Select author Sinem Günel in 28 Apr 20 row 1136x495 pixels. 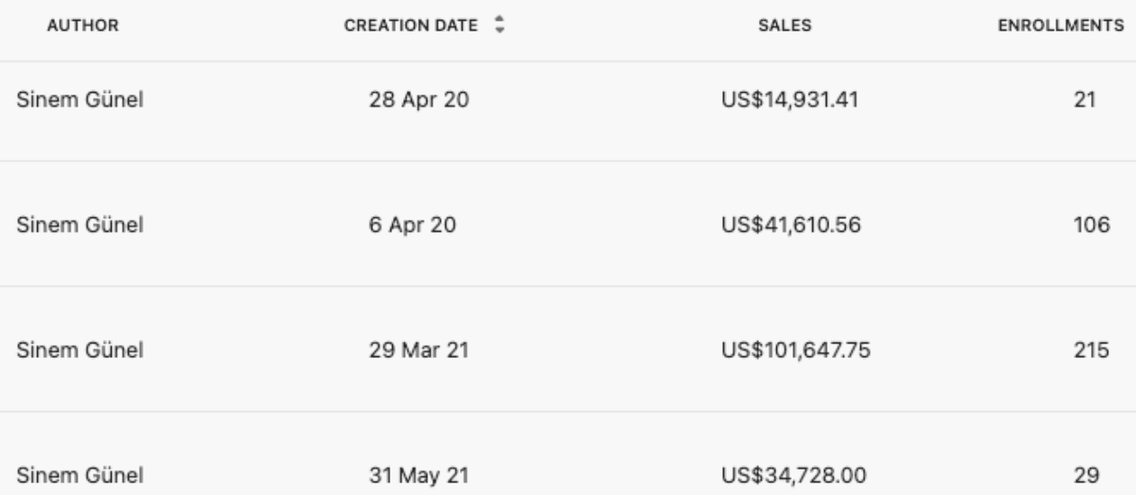(79, 100)
